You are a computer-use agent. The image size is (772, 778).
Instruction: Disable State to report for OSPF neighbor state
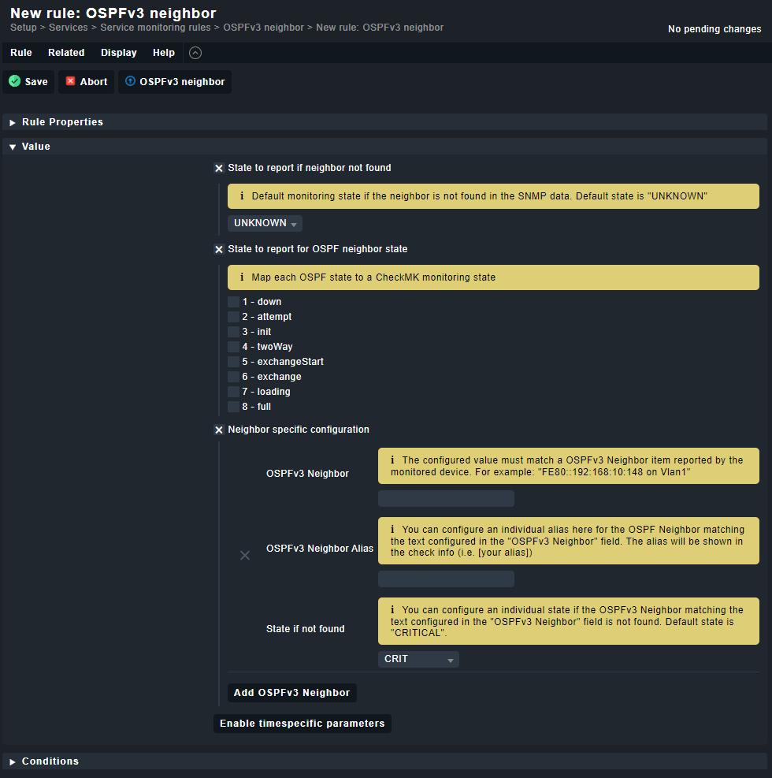click(219, 249)
